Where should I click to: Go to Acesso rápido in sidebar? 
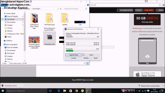tap(11, 13)
